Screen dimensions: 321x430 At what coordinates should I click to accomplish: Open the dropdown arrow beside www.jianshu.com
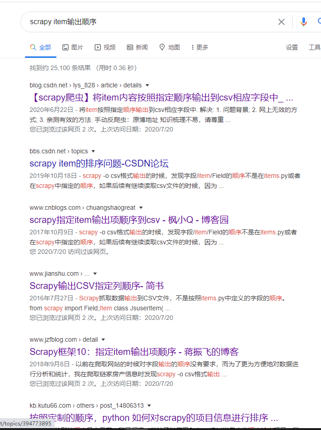[x=95, y=273]
